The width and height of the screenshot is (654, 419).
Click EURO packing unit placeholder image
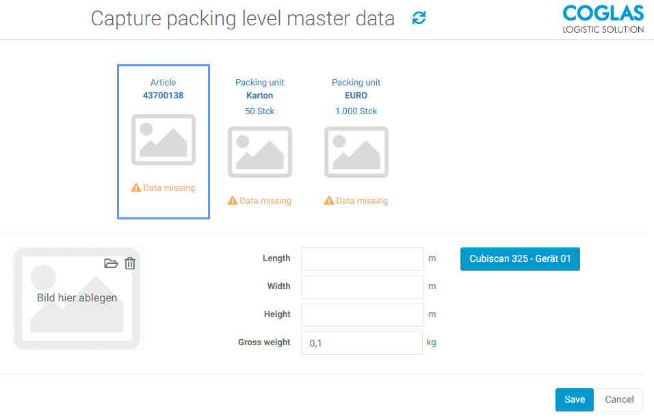click(356, 152)
